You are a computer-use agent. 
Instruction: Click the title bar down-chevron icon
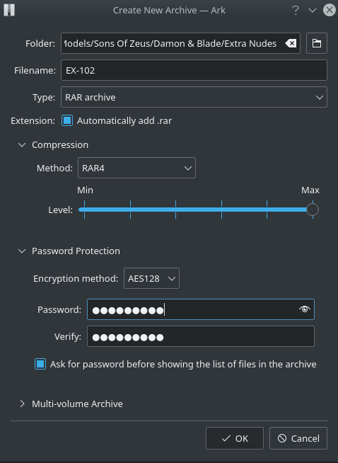(313, 11)
